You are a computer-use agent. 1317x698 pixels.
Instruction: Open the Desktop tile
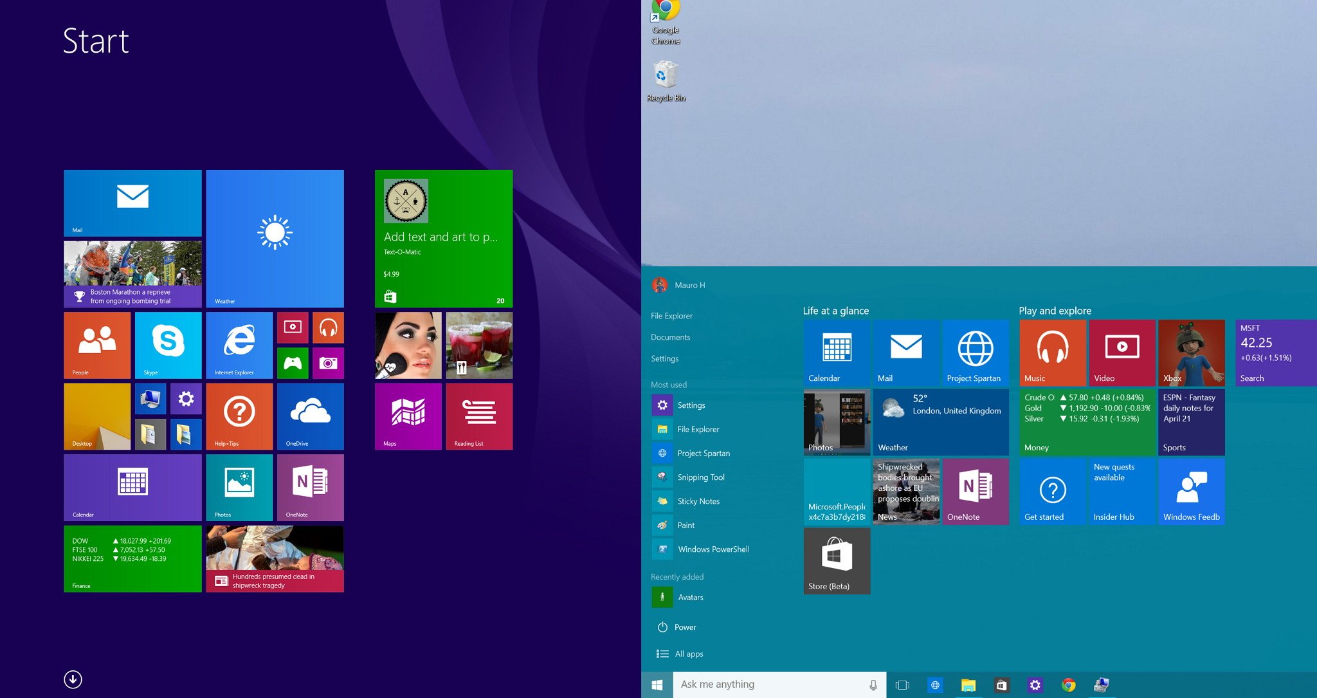pos(97,416)
